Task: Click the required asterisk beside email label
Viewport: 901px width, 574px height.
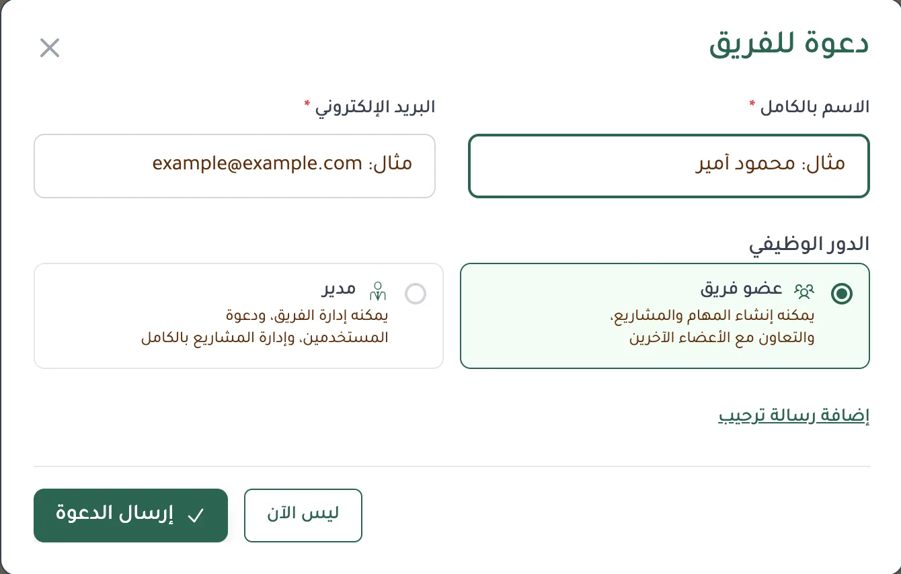Action: (307, 104)
